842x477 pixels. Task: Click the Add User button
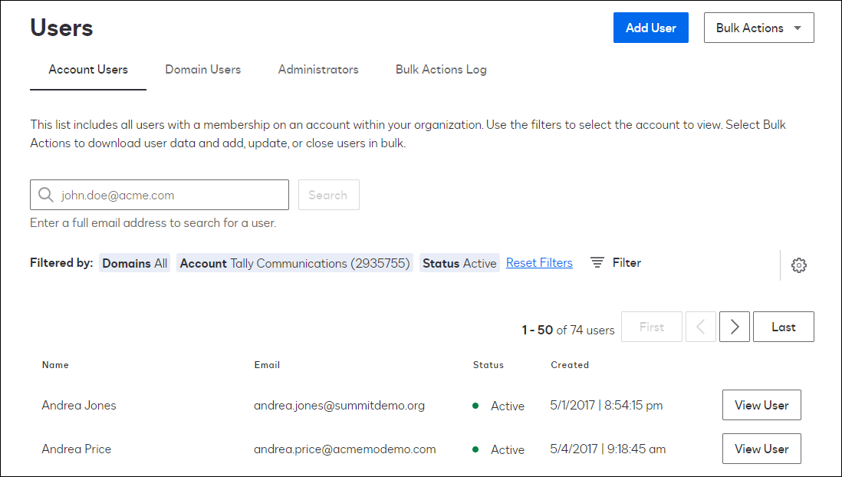pos(650,27)
